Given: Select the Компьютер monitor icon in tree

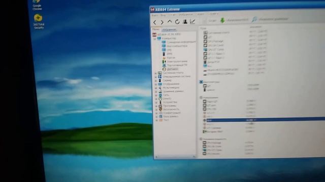Looking at the screenshot, I should 159,38.
